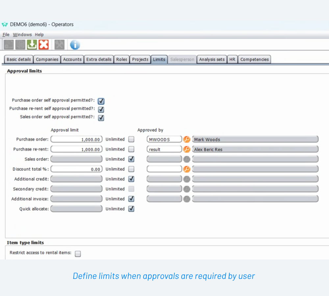Image resolution: width=329 pixels, height=296 pixels.
Task: Open the blue information icon
Action: click(75, 45)
